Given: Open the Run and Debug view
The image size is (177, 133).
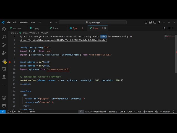Looking at the screenshot, I should coord(4,53).
